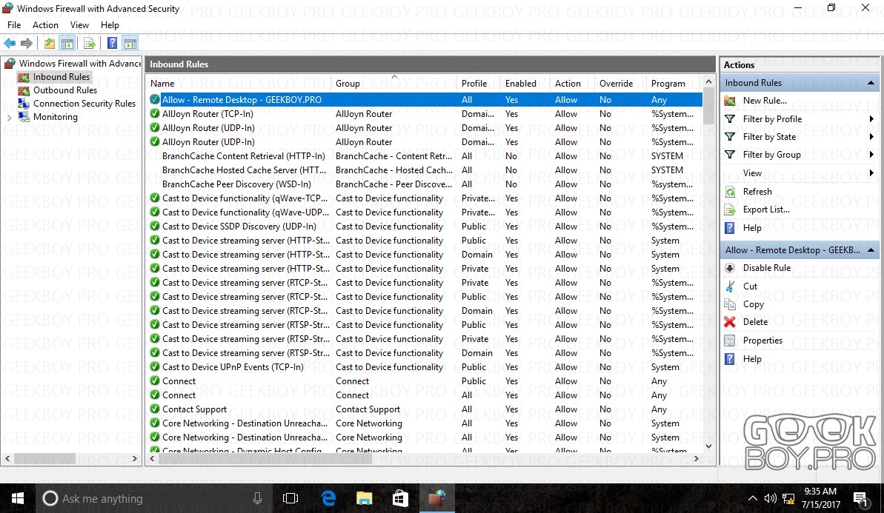Collapse the Inbound Rules actions section
The width and height of the screenshot is (884, 513).
point(871,83)
